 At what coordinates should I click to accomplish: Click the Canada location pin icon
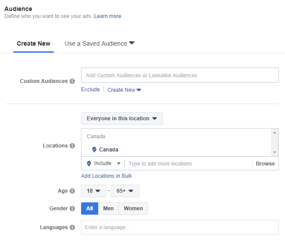tap(94, 150)
